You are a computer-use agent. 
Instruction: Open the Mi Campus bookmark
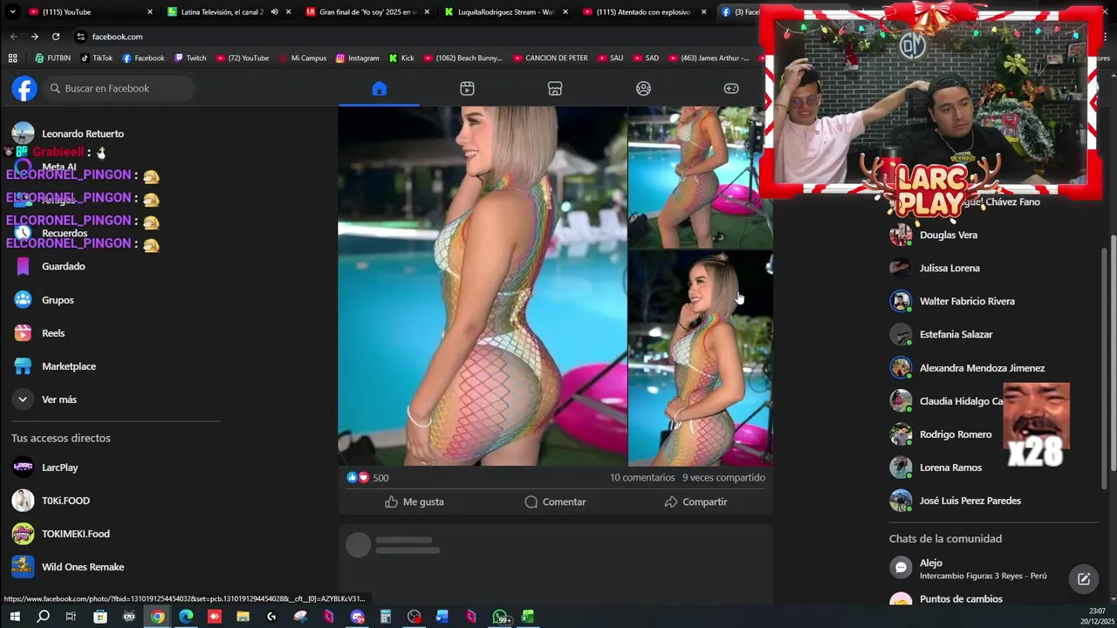pyautogui.click(x=302, y=58)
